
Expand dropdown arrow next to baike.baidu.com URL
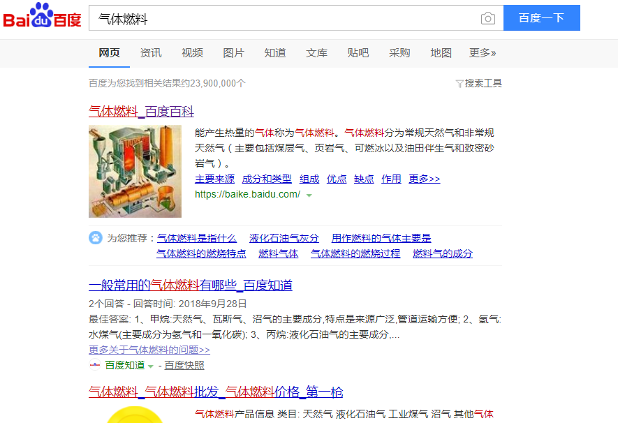(309, 195)
